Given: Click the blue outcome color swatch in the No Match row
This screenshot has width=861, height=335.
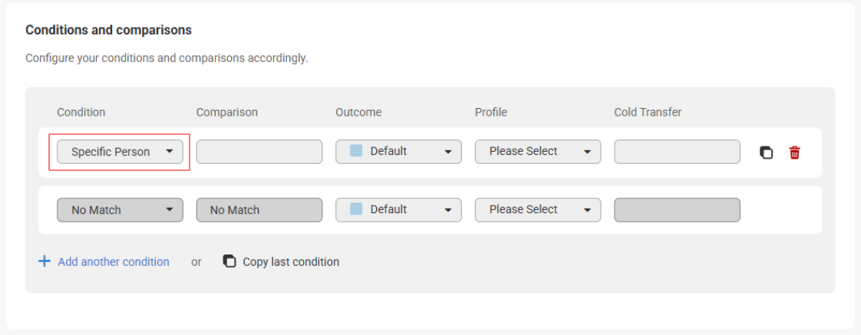Looking at the screenshot, I should click(356, 209).
